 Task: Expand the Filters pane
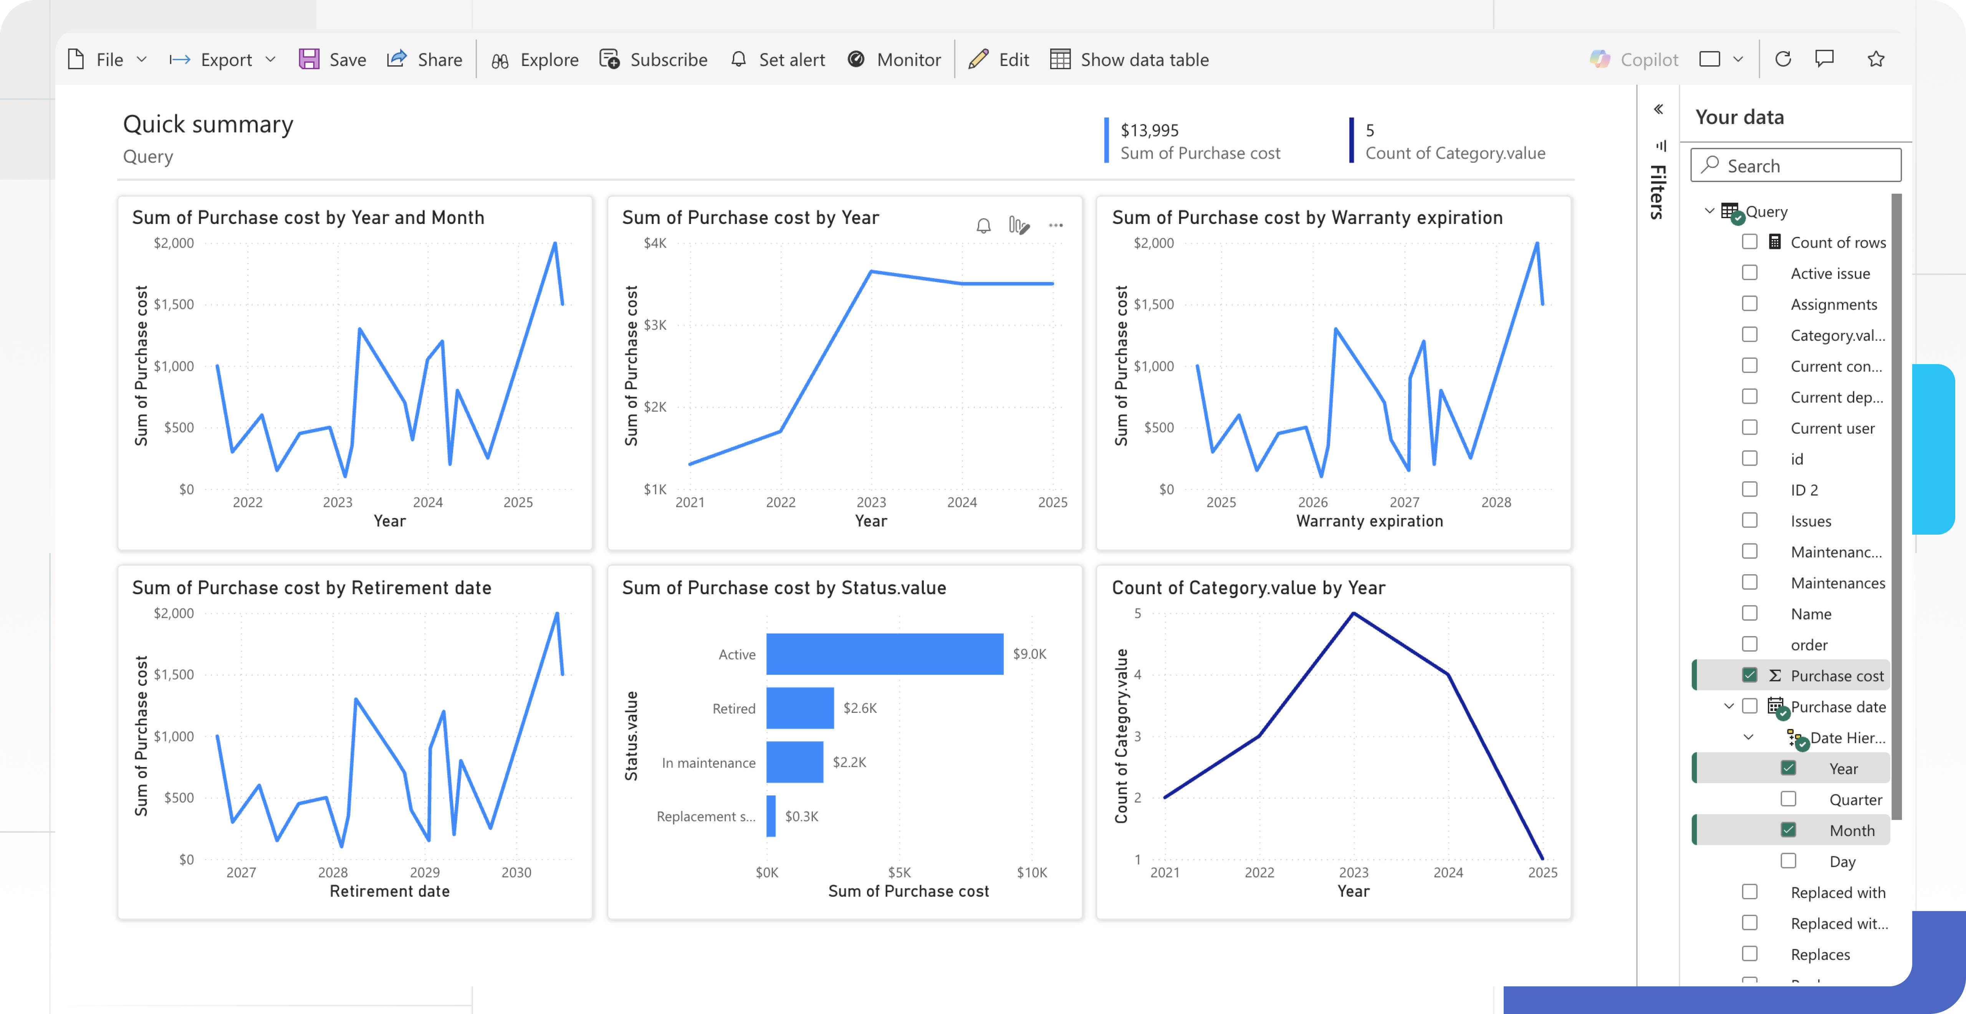pos(1658,109)
